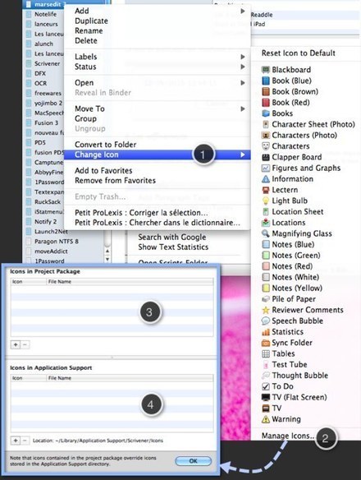Pick the Notes (Green) icon
Screen dimensions: 361x480
tap(291, 256)
